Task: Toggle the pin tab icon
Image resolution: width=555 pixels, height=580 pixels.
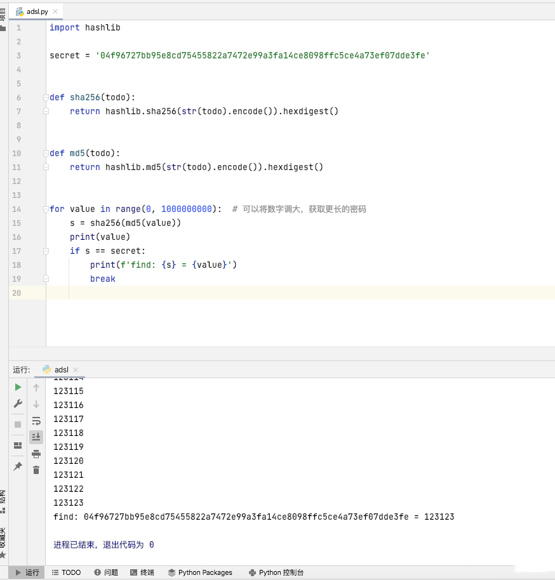Action: point(18,466)
